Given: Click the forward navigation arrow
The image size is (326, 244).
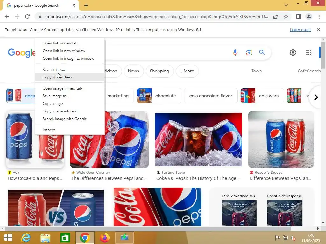Looking at the screenshot, I should [17, 17].
